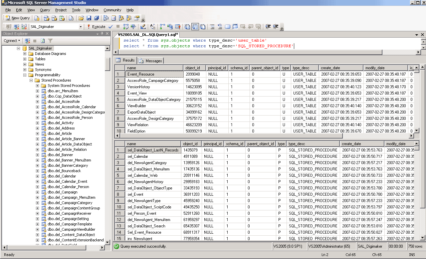Select the Results tab
This screenshot has width=426, height=259.
coord(125,60)
